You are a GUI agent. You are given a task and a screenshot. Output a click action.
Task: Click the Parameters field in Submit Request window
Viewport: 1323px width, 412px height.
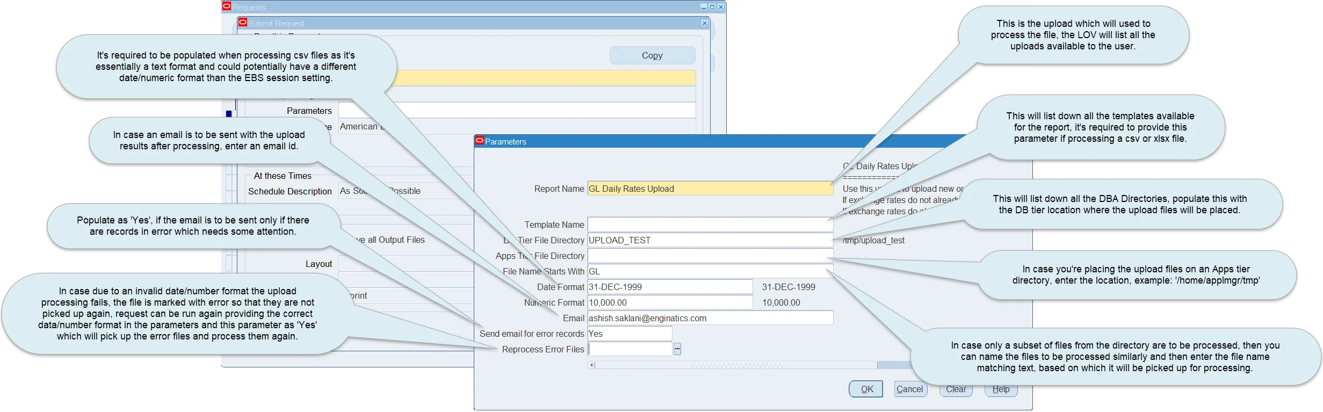[517, 111]
